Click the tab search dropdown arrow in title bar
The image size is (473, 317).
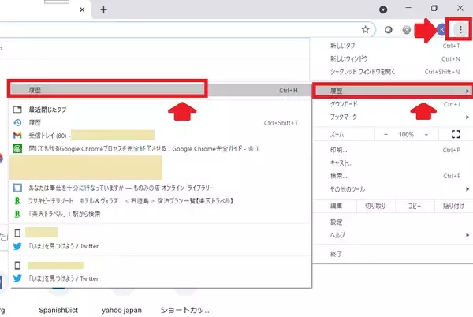pyautogui.click(x=384, y=9)
